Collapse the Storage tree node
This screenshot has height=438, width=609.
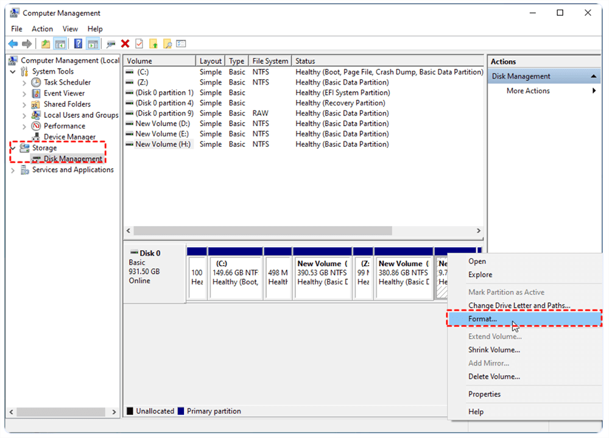pos(12,147)
